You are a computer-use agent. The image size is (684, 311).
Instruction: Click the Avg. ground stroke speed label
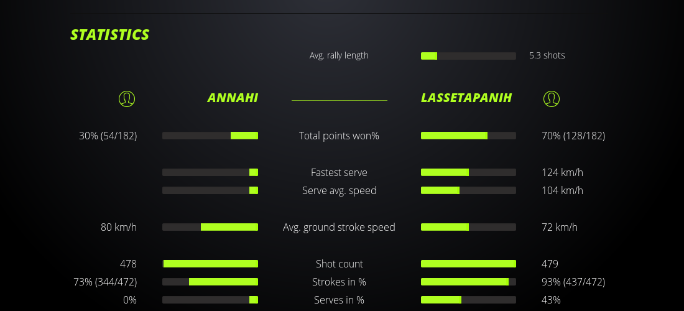click(339, 227)
